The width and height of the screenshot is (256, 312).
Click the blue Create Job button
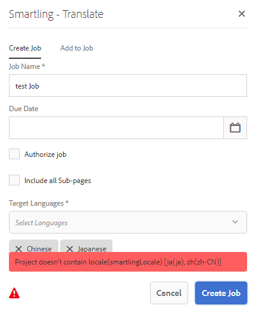coord(221,293)
